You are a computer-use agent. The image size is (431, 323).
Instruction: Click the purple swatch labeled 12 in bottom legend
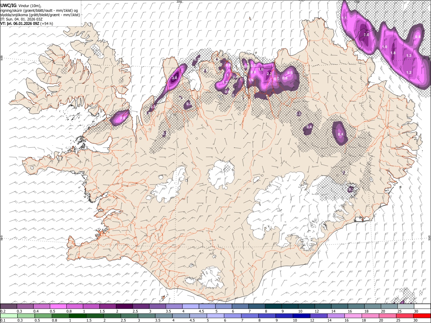pos(319,316)
